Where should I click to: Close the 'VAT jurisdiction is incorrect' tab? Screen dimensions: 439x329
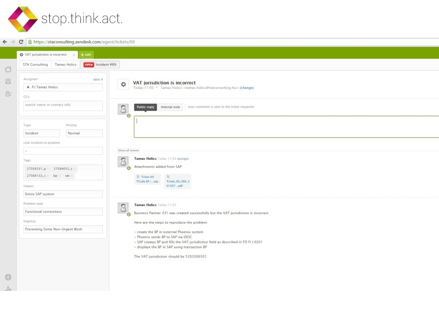tap(74, 55)
